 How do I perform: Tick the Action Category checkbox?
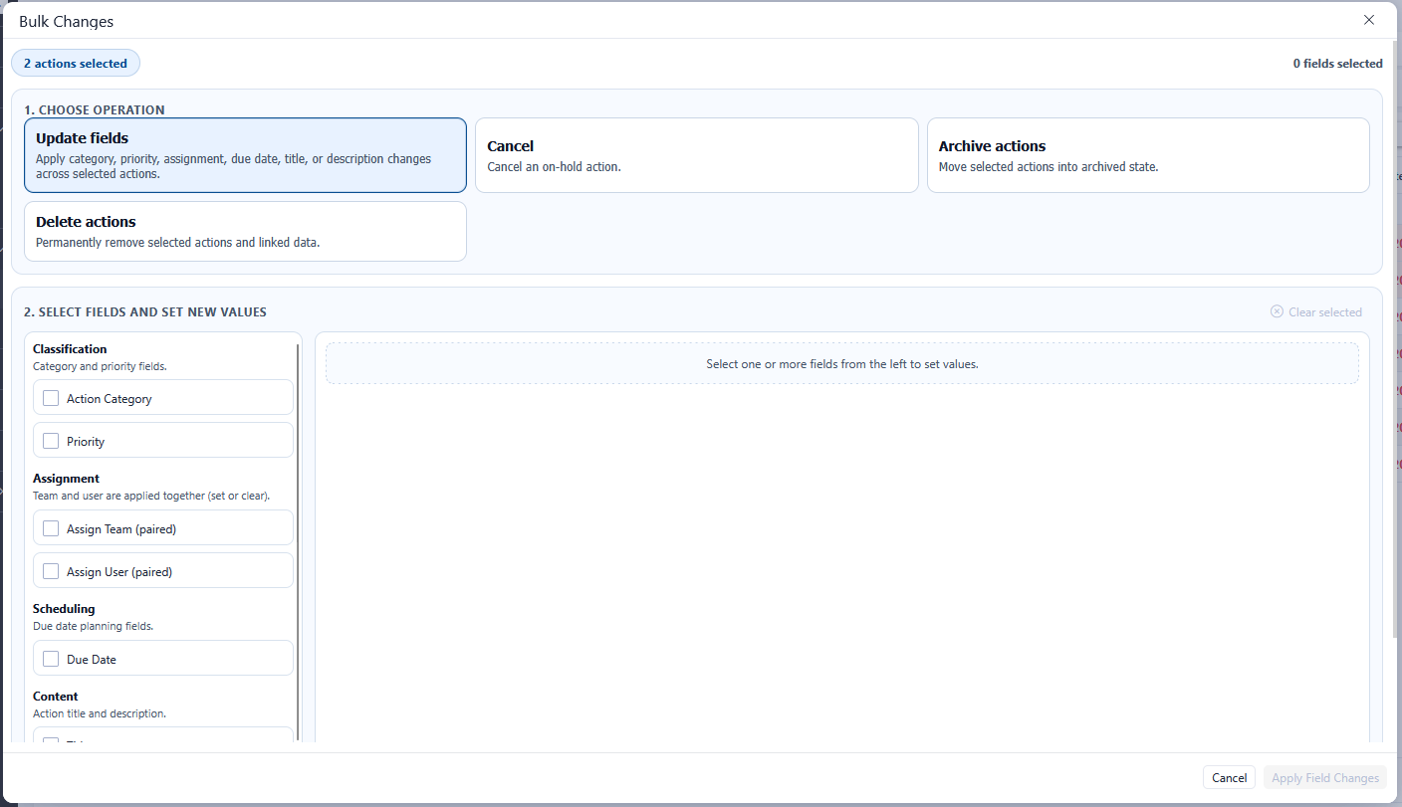[51, 398]
